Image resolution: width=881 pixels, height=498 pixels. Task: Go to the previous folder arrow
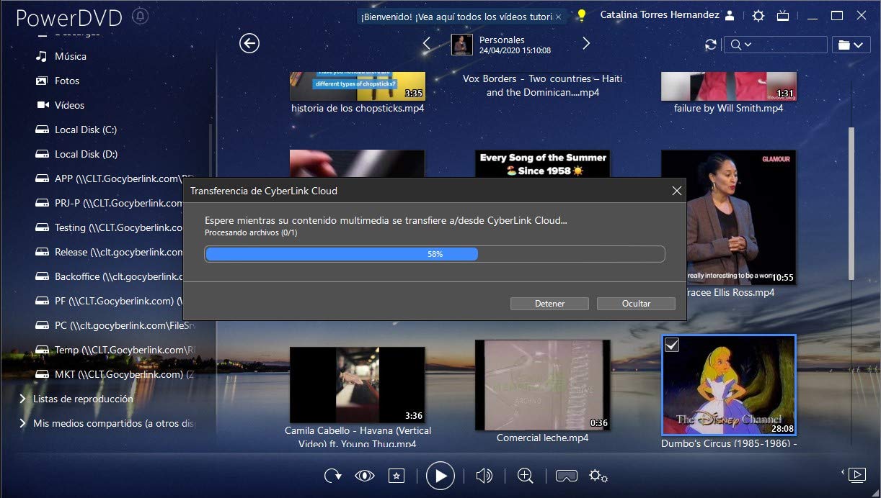coord(426,44)
